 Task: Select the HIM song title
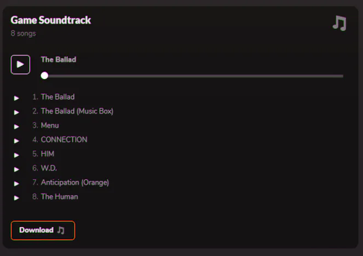[48, 154]
